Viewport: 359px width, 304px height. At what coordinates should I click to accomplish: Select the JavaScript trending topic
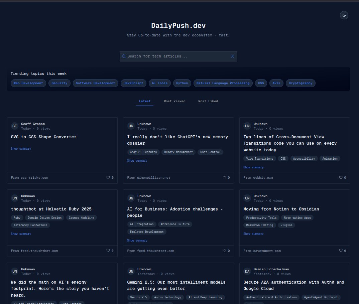[133, 83]
